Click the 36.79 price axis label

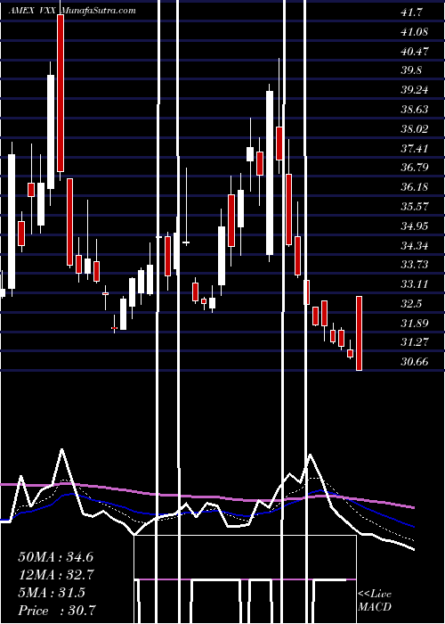415,168
